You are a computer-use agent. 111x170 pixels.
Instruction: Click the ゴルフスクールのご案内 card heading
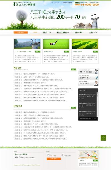pyautogui.click(x=23, y=52)
